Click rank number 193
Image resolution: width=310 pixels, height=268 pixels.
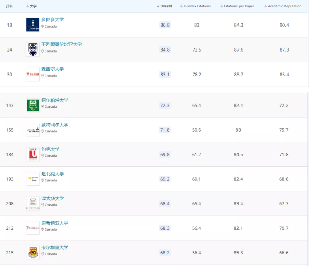tap(10, 179)
